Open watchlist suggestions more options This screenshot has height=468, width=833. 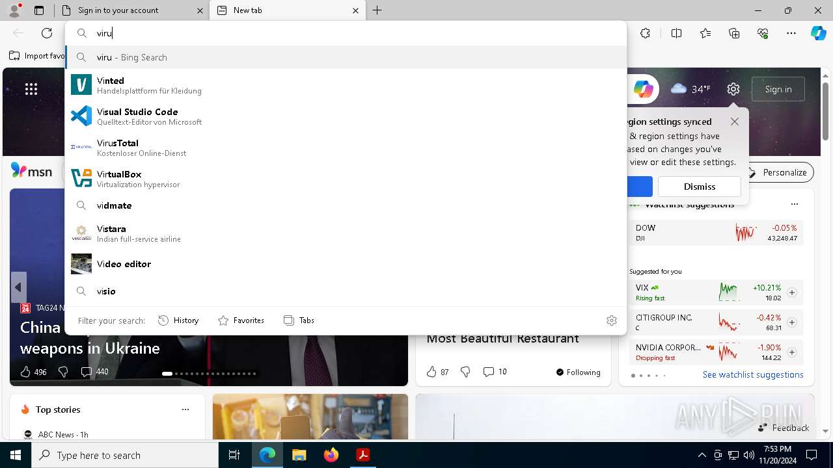794,204
